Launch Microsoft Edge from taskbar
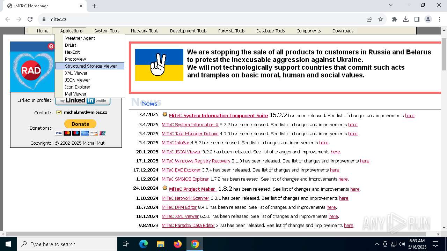This screenshot has width=447, height=251. [x=144, y=244]
